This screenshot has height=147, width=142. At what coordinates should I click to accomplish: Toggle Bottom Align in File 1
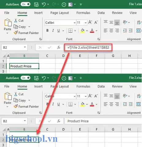[117, 22]
